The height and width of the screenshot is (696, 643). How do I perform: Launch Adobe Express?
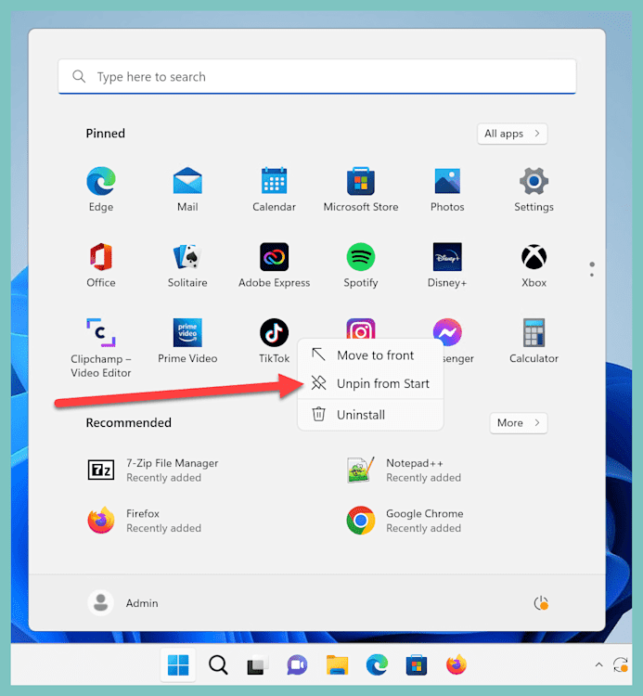pyautogui.click(x=274, y=265)
